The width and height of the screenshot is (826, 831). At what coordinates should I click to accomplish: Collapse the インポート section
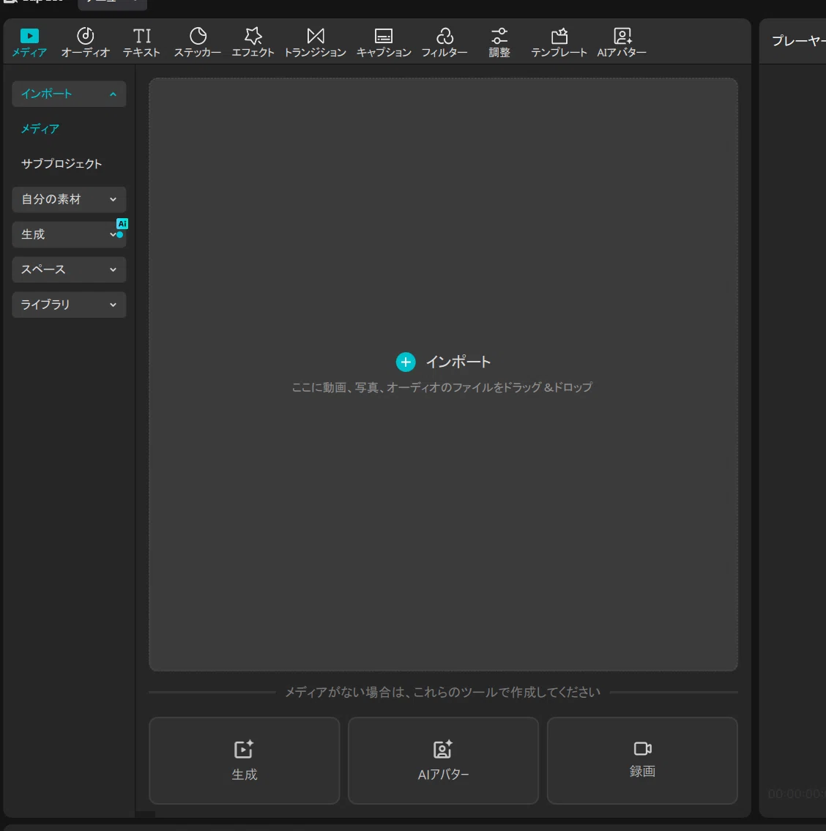pos(69,94)
